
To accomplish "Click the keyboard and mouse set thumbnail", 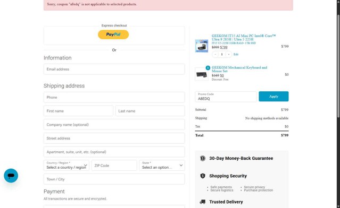I will point(202,74).
